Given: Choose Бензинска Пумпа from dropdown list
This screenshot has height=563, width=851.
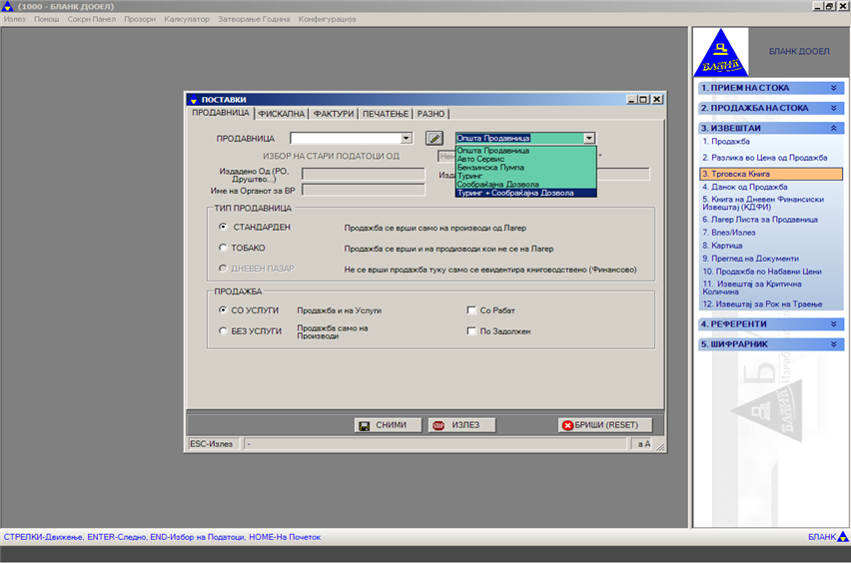Looking at the screenshot, I should point(490,168).
